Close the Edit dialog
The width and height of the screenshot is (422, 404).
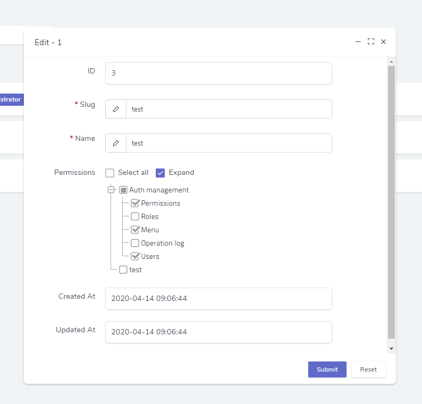pyautogui.click(x=383, y=42)
